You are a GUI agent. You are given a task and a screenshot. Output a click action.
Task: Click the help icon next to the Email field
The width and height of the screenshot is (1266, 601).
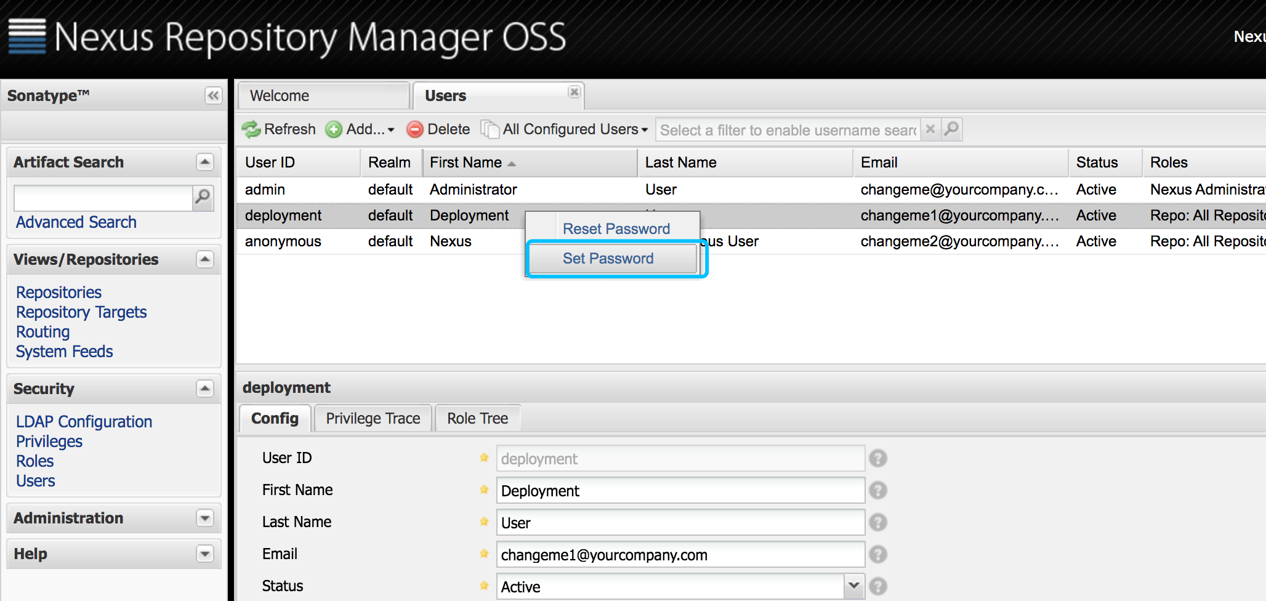click(x=878, y=554)
